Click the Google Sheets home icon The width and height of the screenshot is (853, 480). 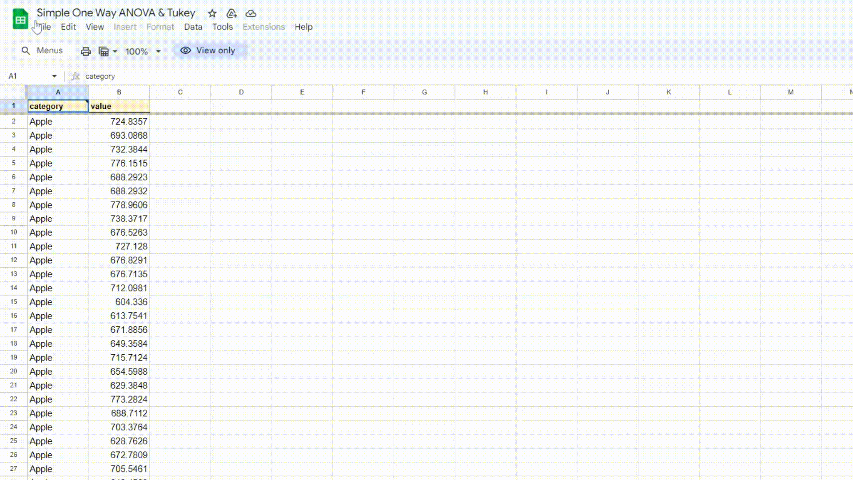click(20, 19)
